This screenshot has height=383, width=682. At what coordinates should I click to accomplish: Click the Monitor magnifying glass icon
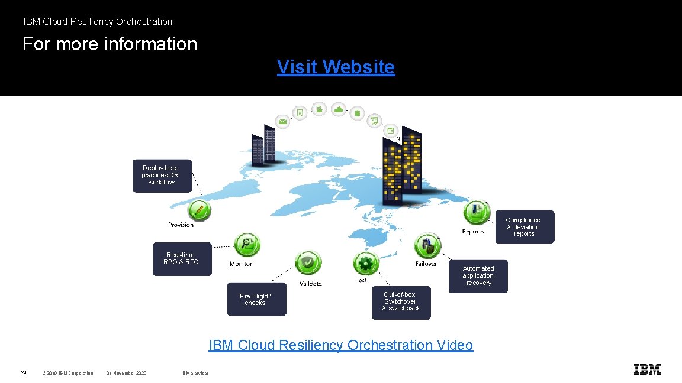248,244
